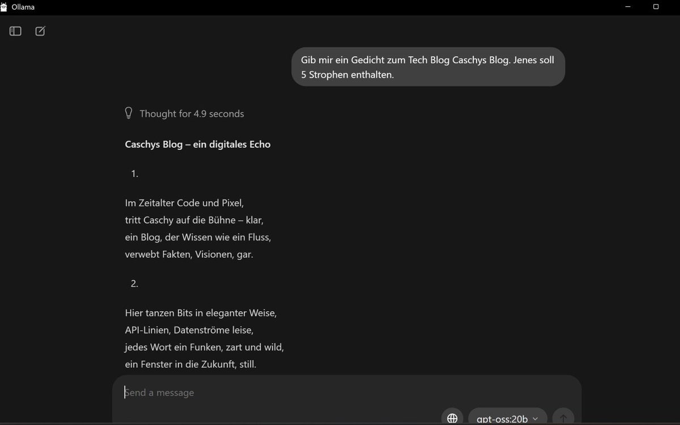Screen dimensions: 680x425
Task: Click the "Ollama" title bar text
Action: tap(23, 7)
